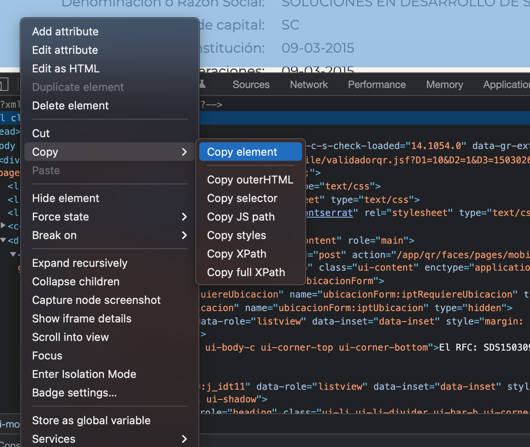Click Scroll into view option
Image resolution: width=530 pixels, height=447 pixels.
[x=109, y=337]
